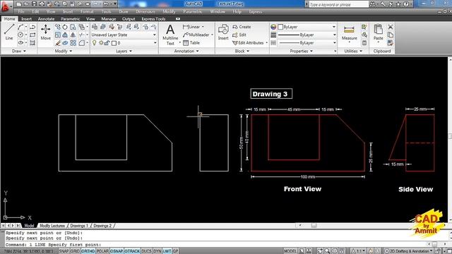Click the keyword search input field
This screenshot has width=452, height=254.
338,5
